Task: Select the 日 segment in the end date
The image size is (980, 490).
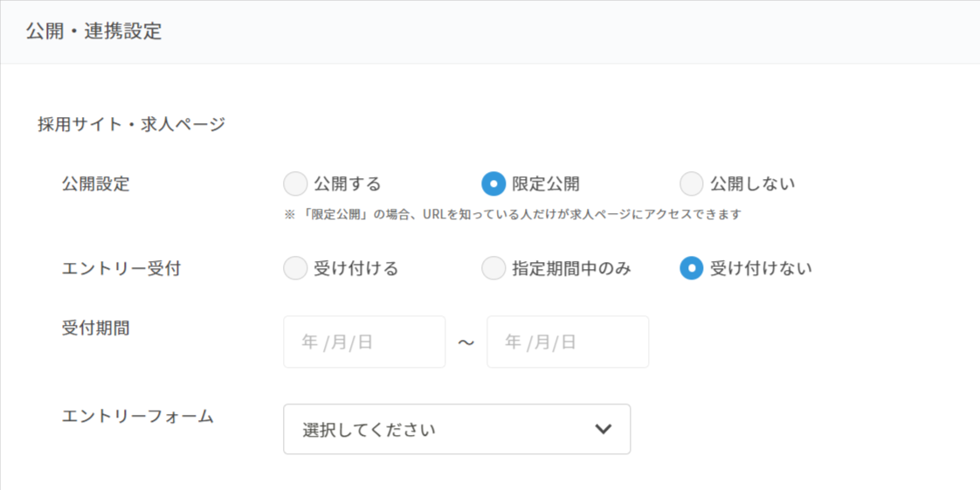Action: click(569, 342)
